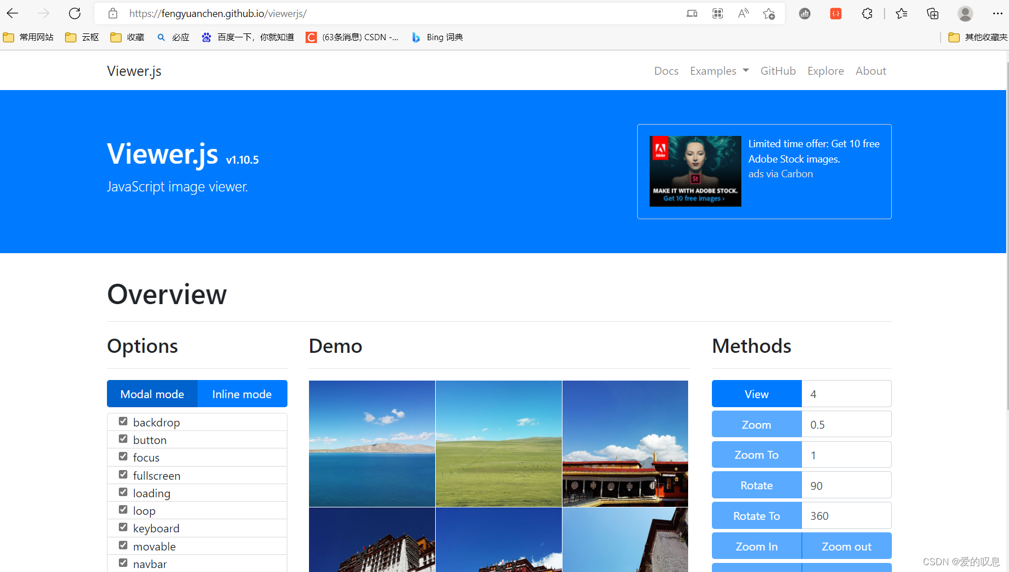Expand the Examples dropdown menu
This screenshot has width=1009, height=572.
point(719,70)
